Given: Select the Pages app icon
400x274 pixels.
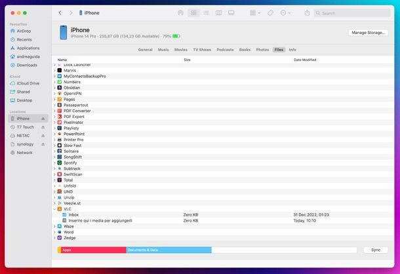Looking at the screenshot, I should pyautogui.click(x=60, y=99).
